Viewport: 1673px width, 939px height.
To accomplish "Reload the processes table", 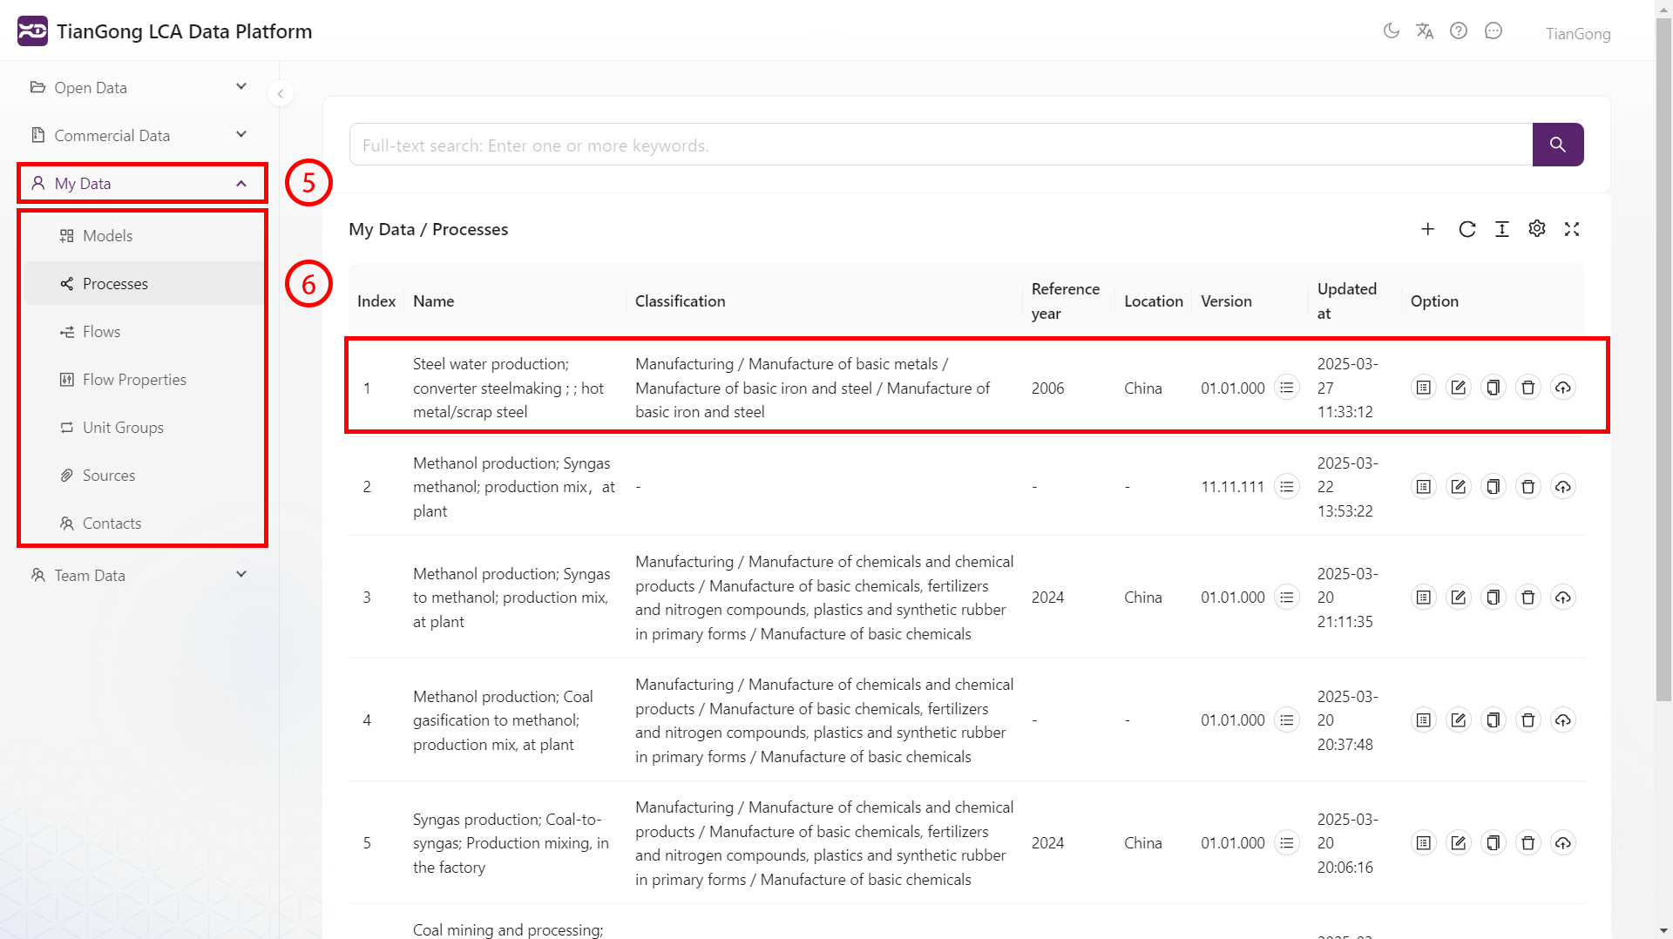I will (1467, 229).
